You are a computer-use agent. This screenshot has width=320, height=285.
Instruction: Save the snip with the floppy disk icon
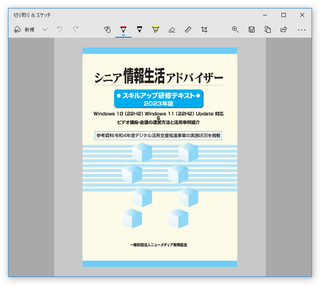(252, 30)
